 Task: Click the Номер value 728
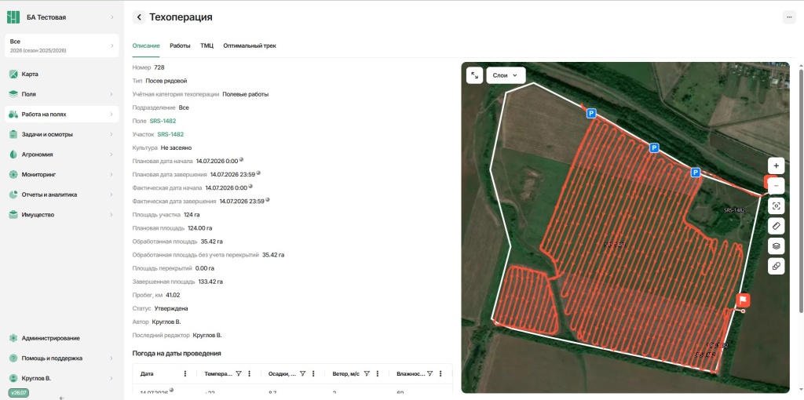(x=159, y=67)
